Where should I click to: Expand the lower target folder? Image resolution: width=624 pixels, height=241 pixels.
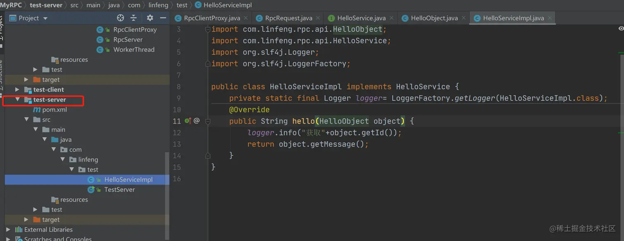[26, 220]
